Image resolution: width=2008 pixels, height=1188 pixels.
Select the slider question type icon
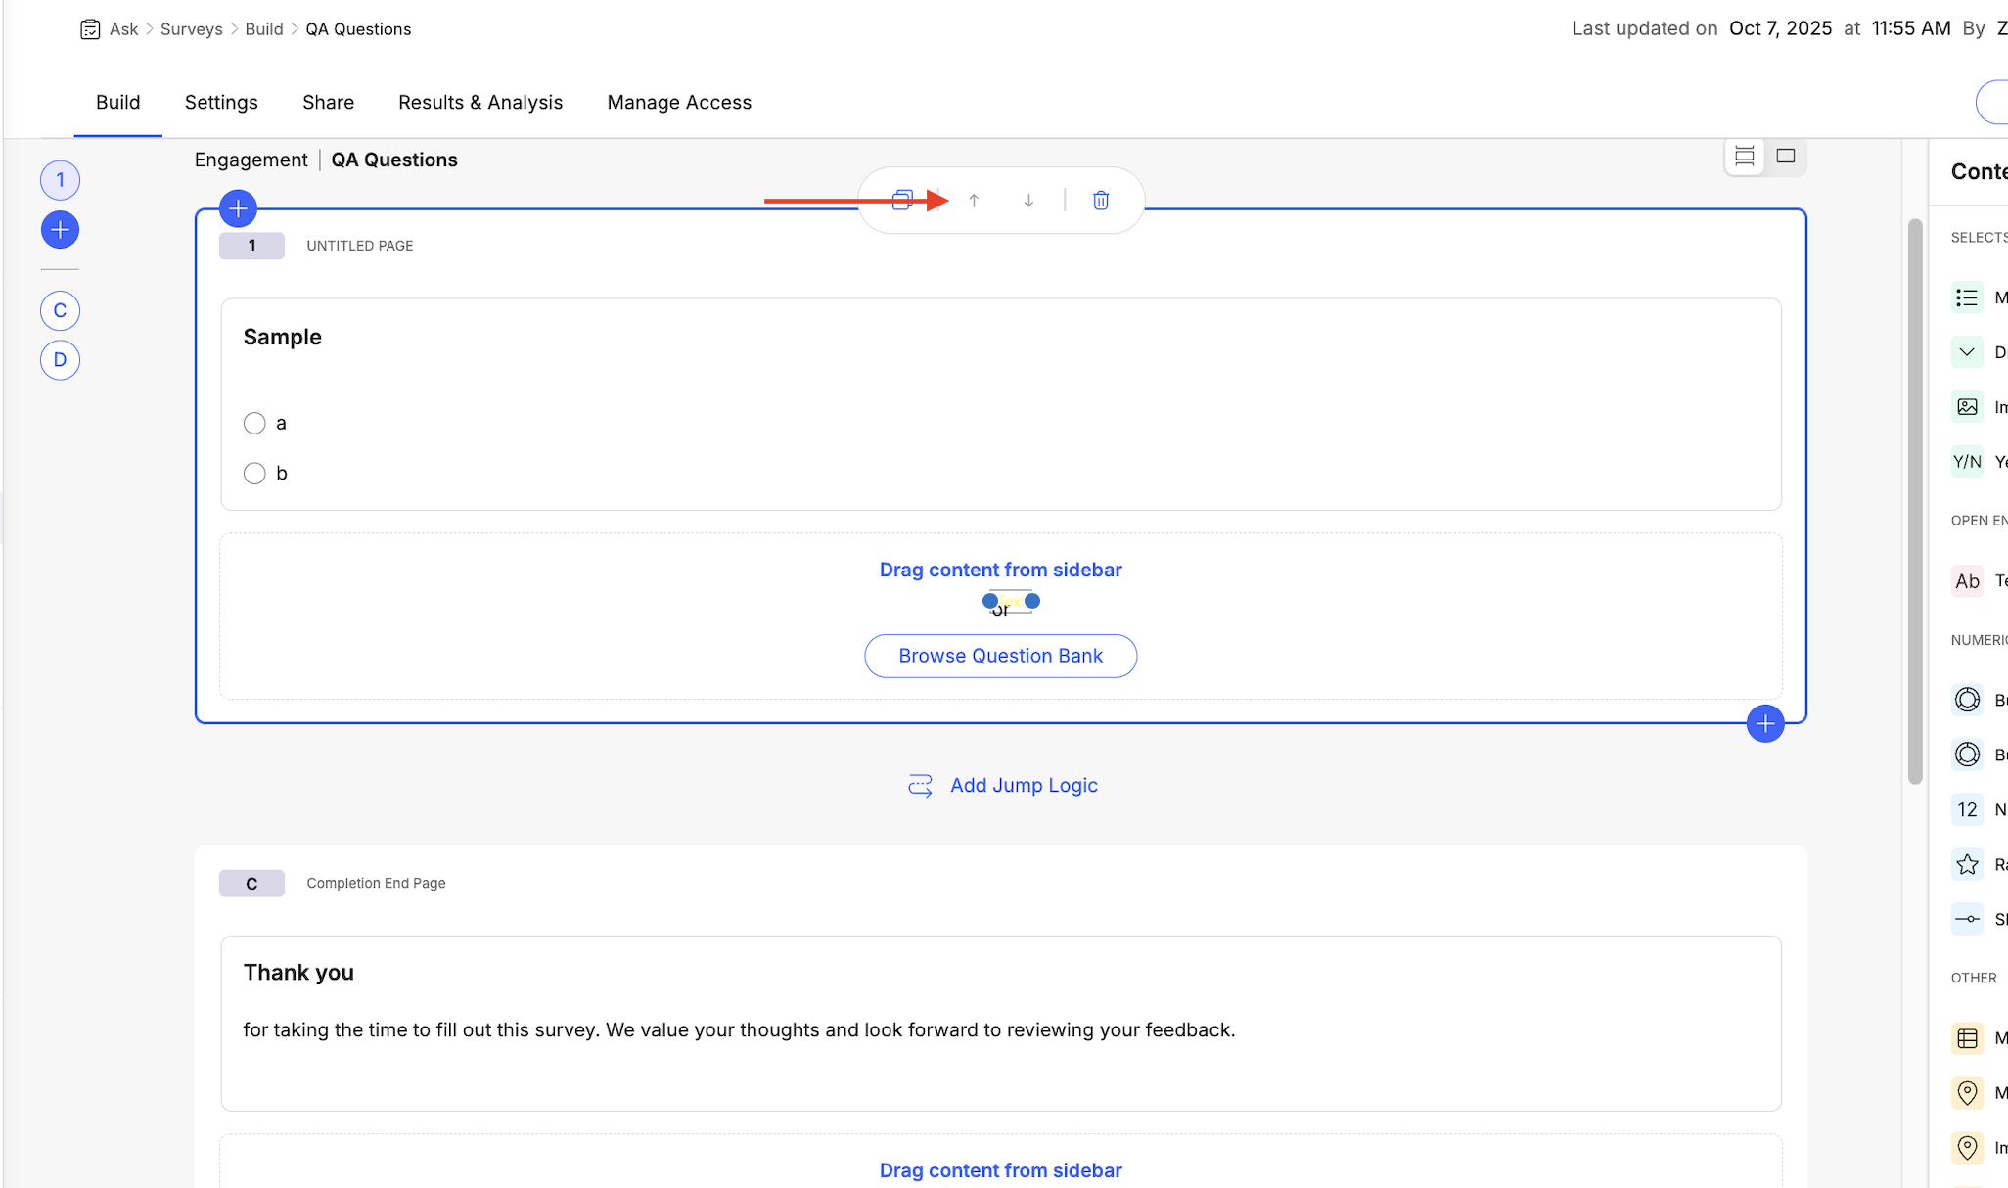1967,919
